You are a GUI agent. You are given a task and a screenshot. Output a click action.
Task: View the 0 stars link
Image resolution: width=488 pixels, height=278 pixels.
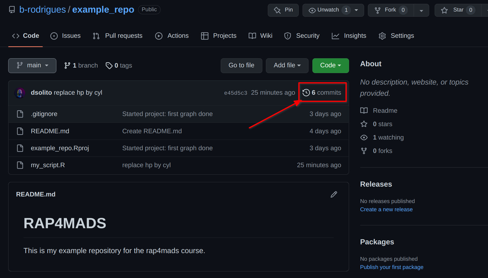point(376,124)
